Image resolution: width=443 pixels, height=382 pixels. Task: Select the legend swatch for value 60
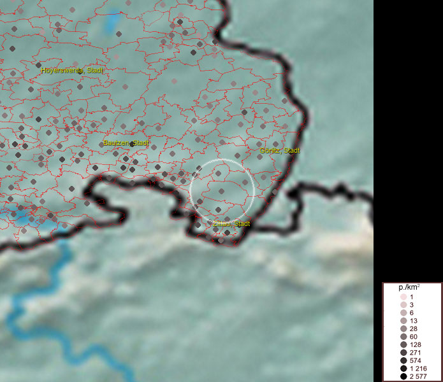pos(403,337)
